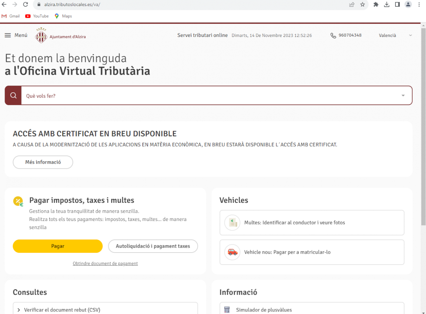Open the Valencià language dropdown
Viewport: 426px width, 314px height.
395,36
